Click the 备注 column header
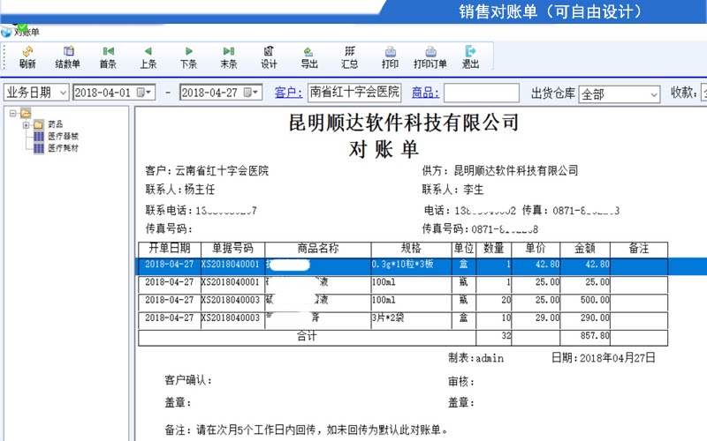Viewport: 707px width, 441px height. click(638, 249)
